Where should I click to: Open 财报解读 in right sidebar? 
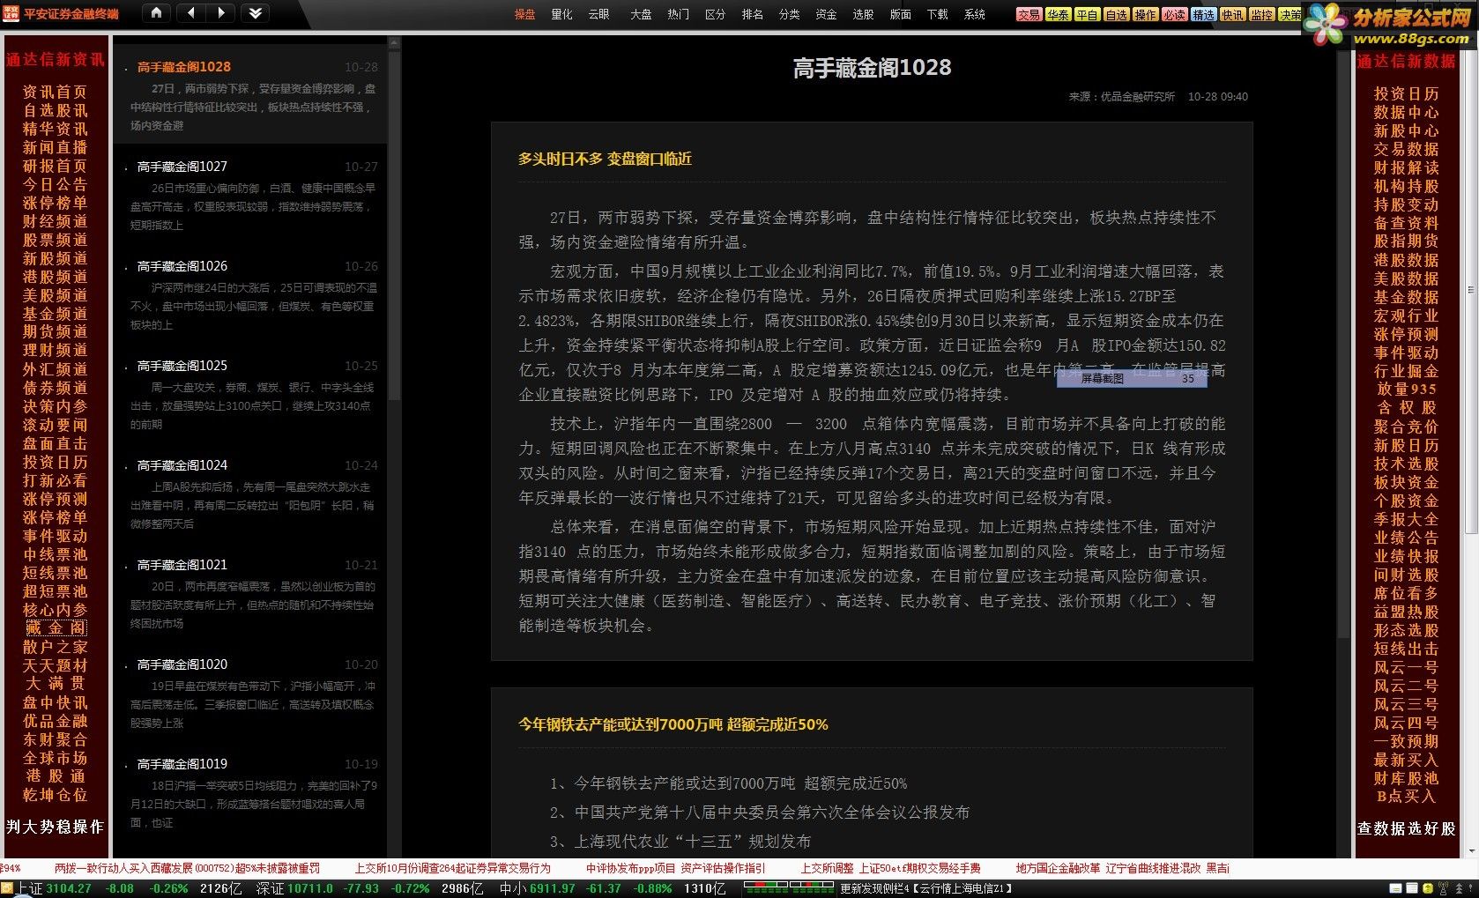coord(1406,167)
